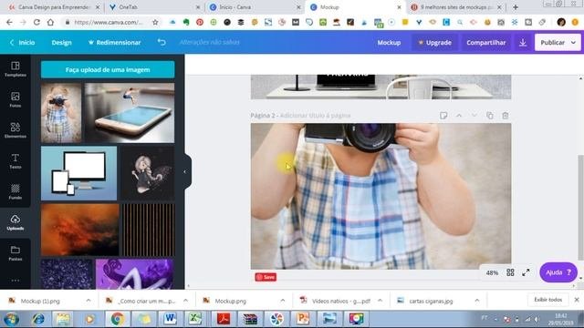Close the downloads bar
The width and height of the screenshot is (584, 328).
coord(577,300)
